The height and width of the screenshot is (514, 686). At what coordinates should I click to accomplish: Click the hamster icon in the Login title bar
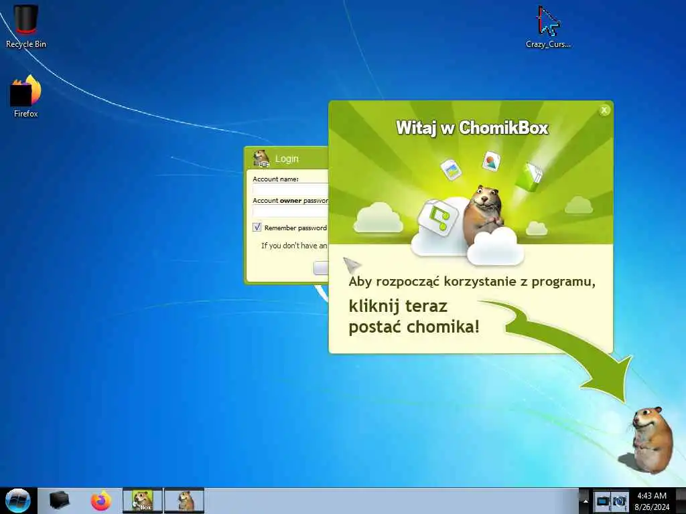(261, 159)
